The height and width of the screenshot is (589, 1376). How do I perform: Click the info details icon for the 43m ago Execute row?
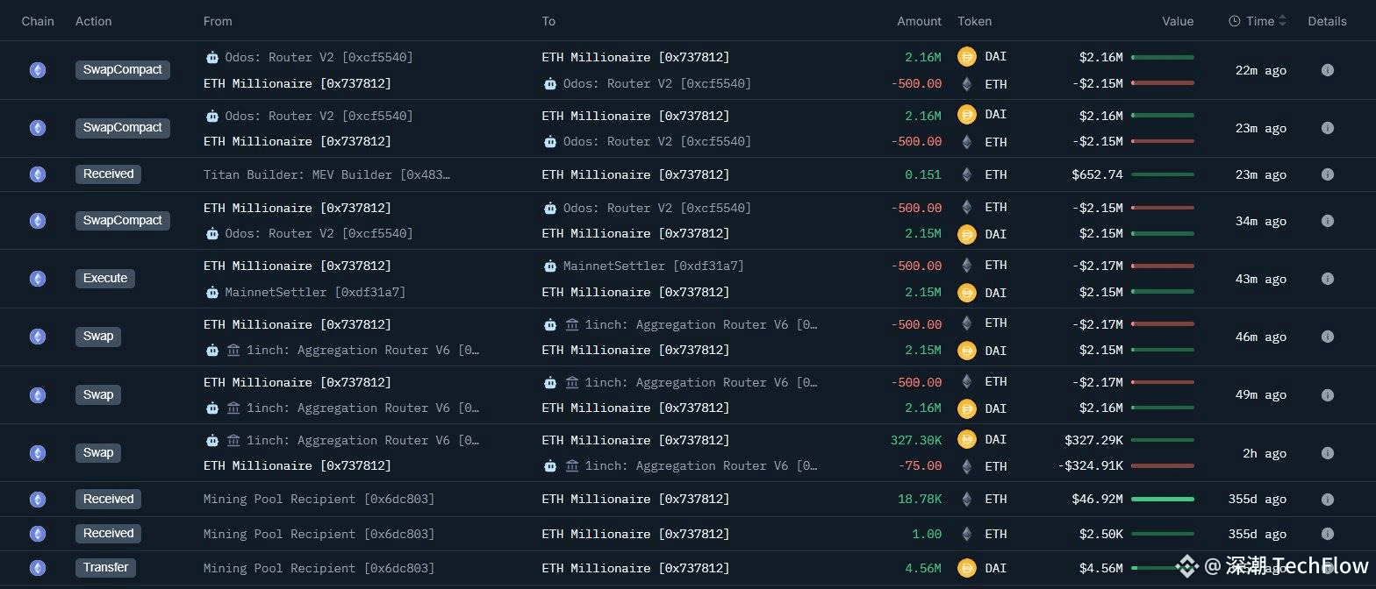(1327, 279)
